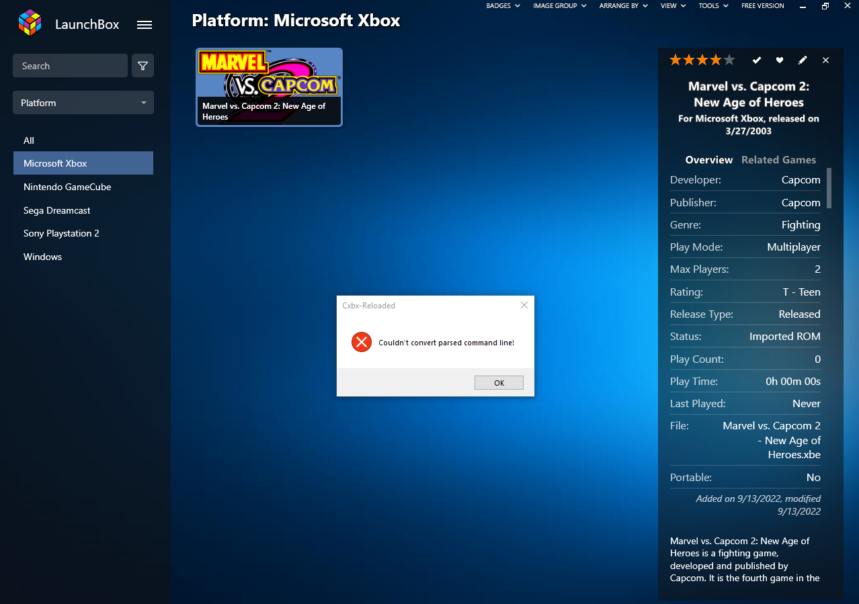Screen dimensions: 859x604
Task: Switch to the Overview tab
Action: (709, 160)
